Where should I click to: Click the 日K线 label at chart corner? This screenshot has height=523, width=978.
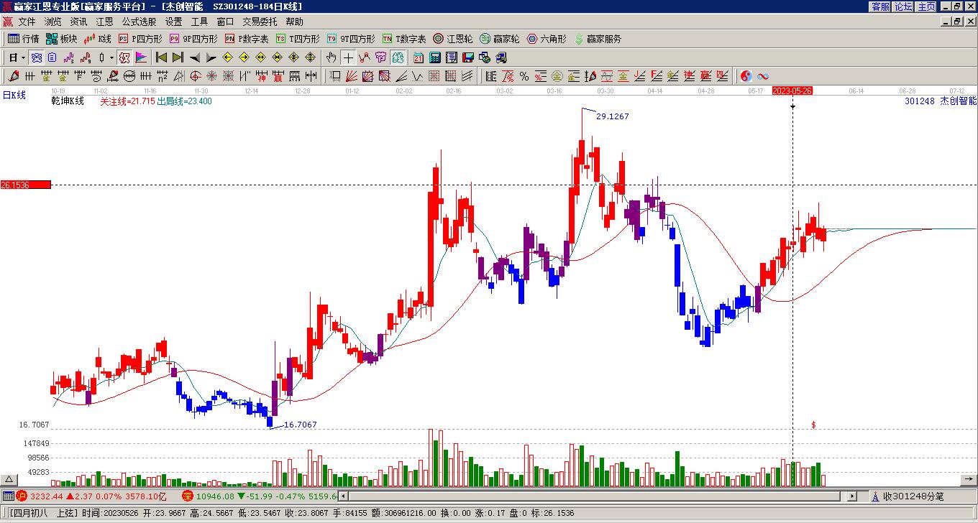tap(14, 95)
